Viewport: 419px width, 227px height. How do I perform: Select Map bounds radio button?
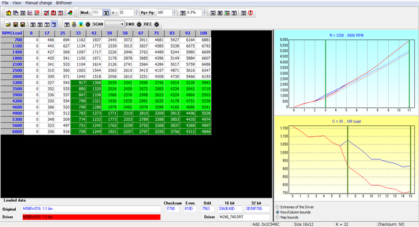tap(278, 217)
